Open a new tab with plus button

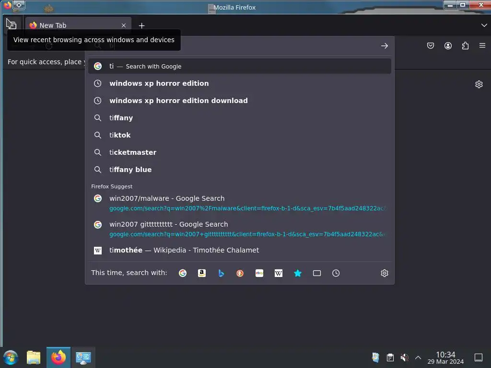click(x=141, y=26)
